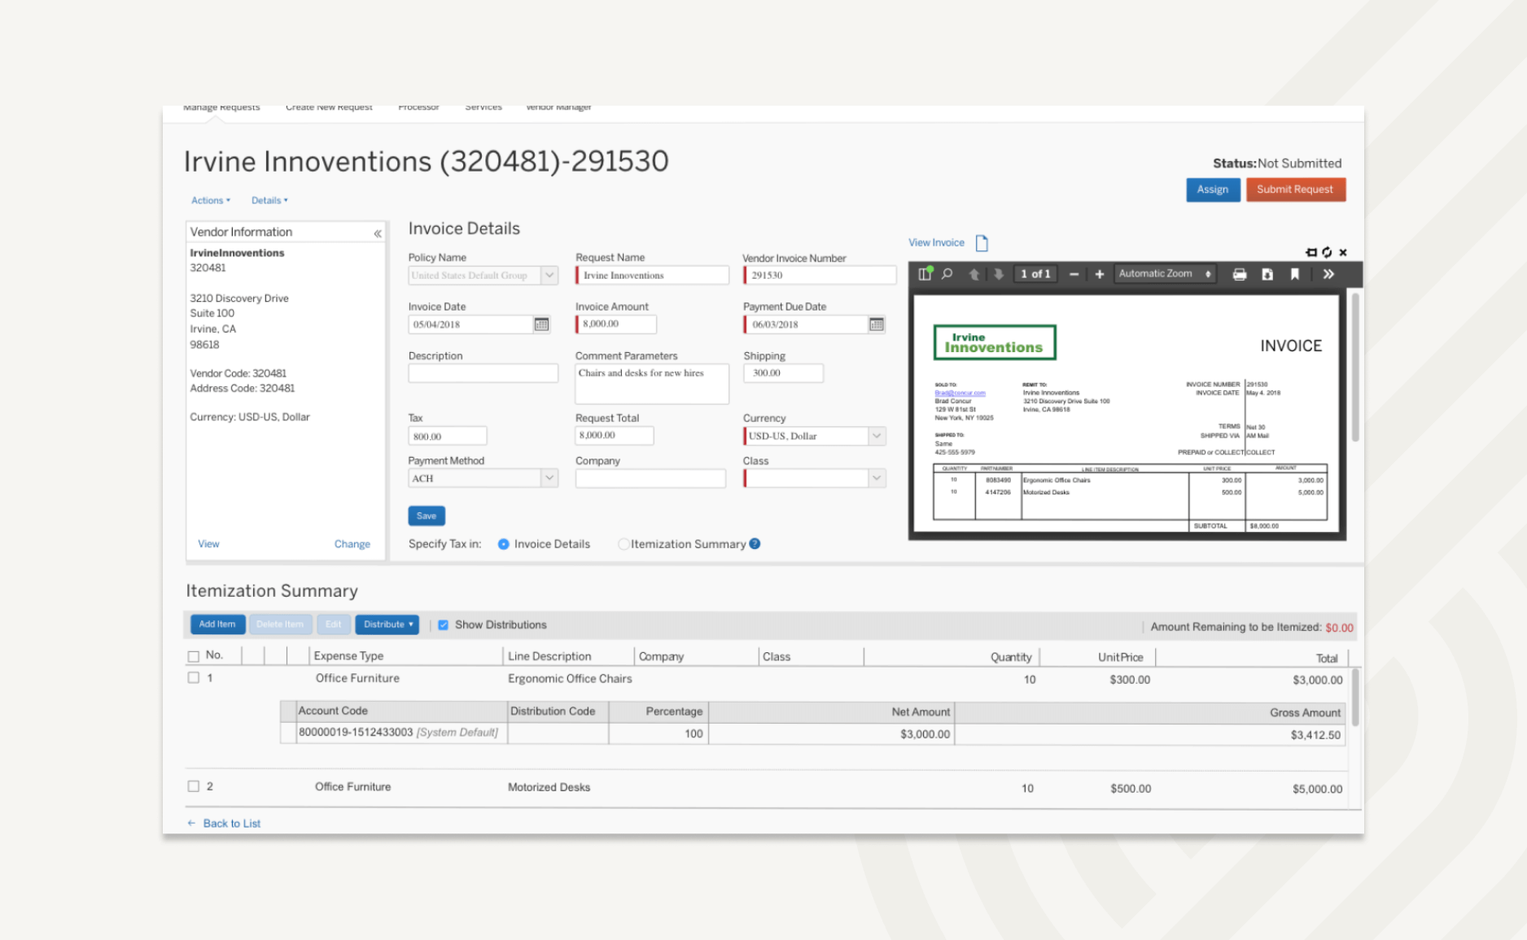Image resolution: width=1527 pixels, height=940 pixels.
Task: Click the Edit button in itemization toolbar
Action: pyautogui.click(x=334, y=624)
